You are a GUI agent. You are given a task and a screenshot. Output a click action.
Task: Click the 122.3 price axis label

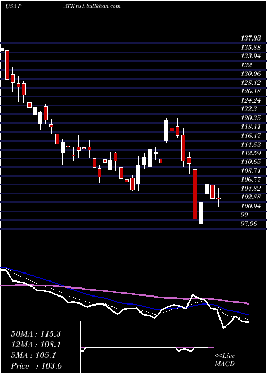click(249, 109)
